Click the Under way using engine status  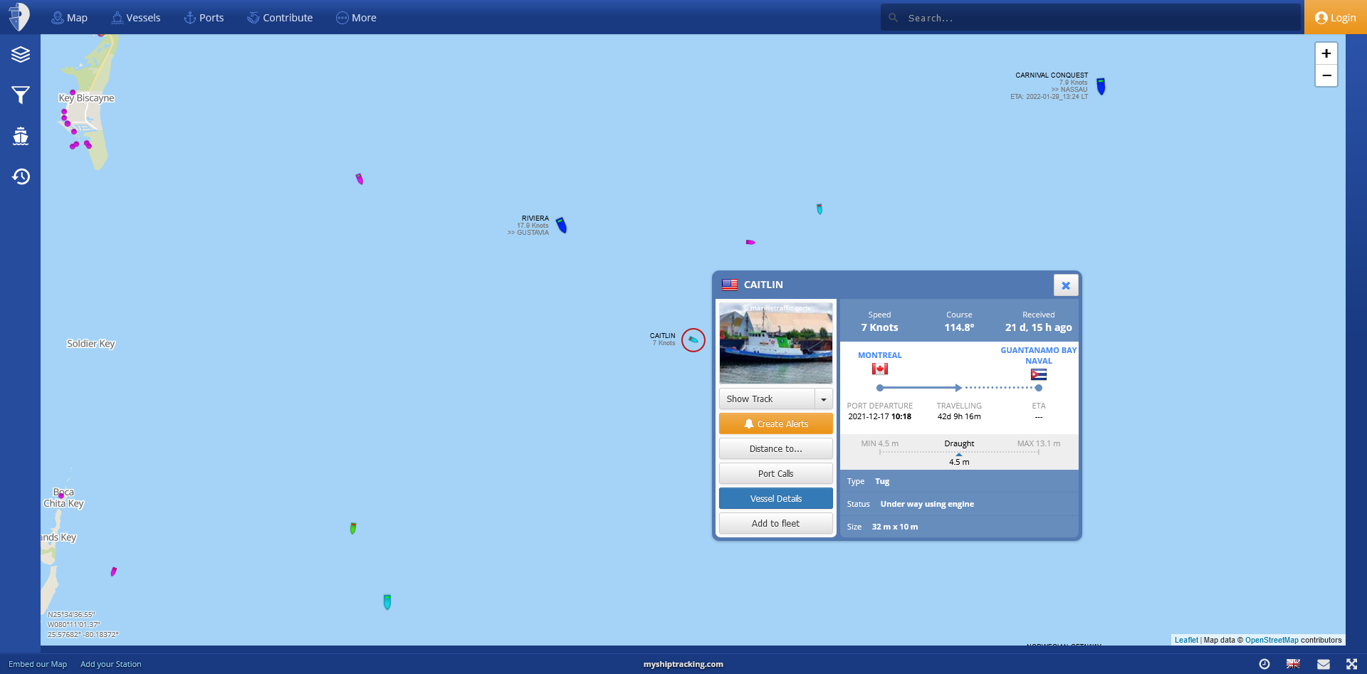click(927, 504)
